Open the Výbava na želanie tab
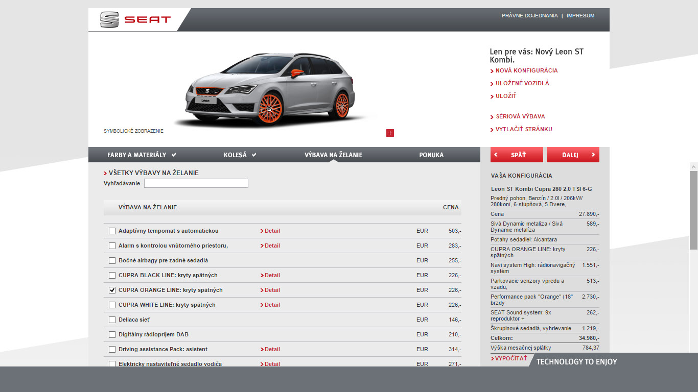 tap(333, 155)
